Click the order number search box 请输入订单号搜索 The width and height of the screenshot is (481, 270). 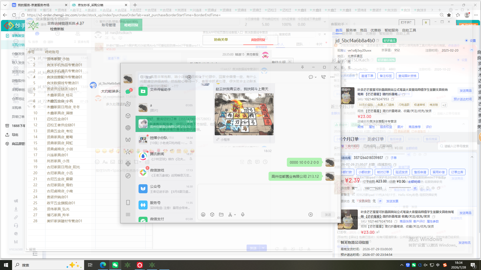457,146
